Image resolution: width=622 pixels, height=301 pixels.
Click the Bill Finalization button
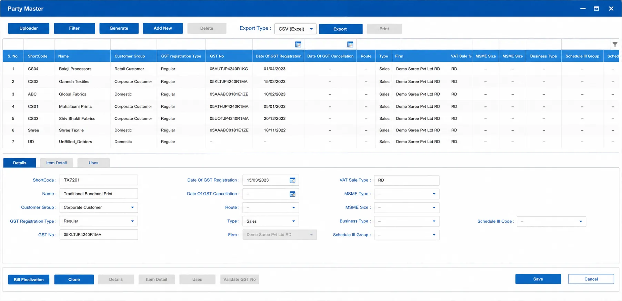pos(29,280)
